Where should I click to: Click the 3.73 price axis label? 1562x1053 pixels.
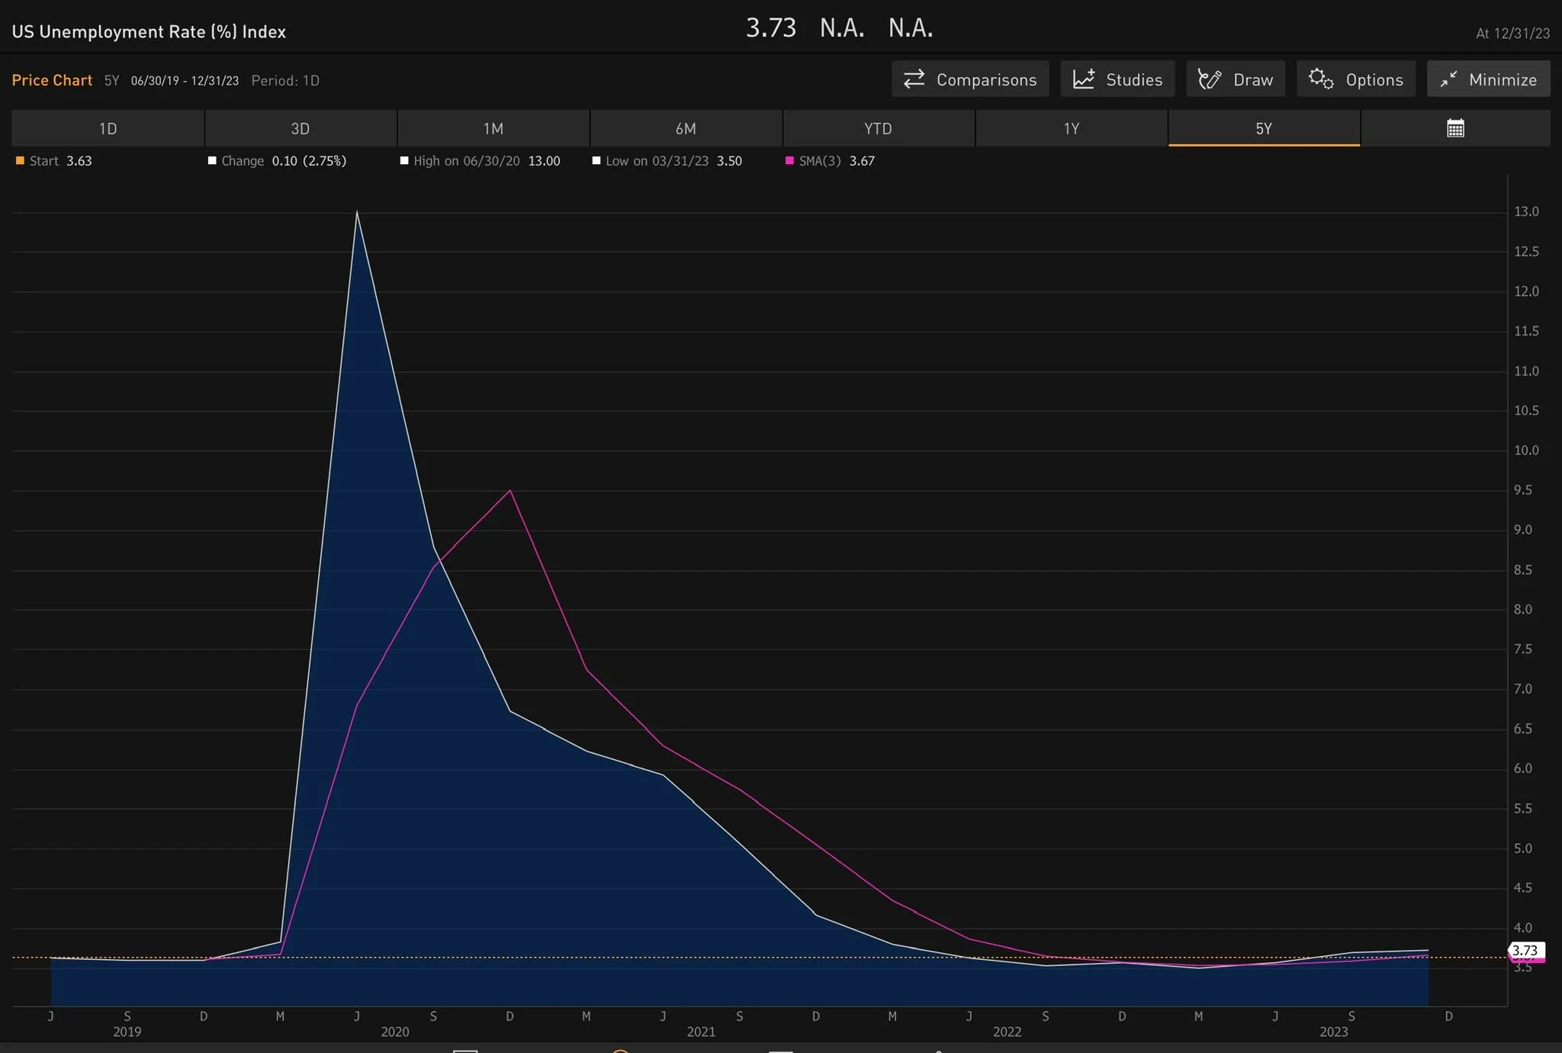(1525, 950)
